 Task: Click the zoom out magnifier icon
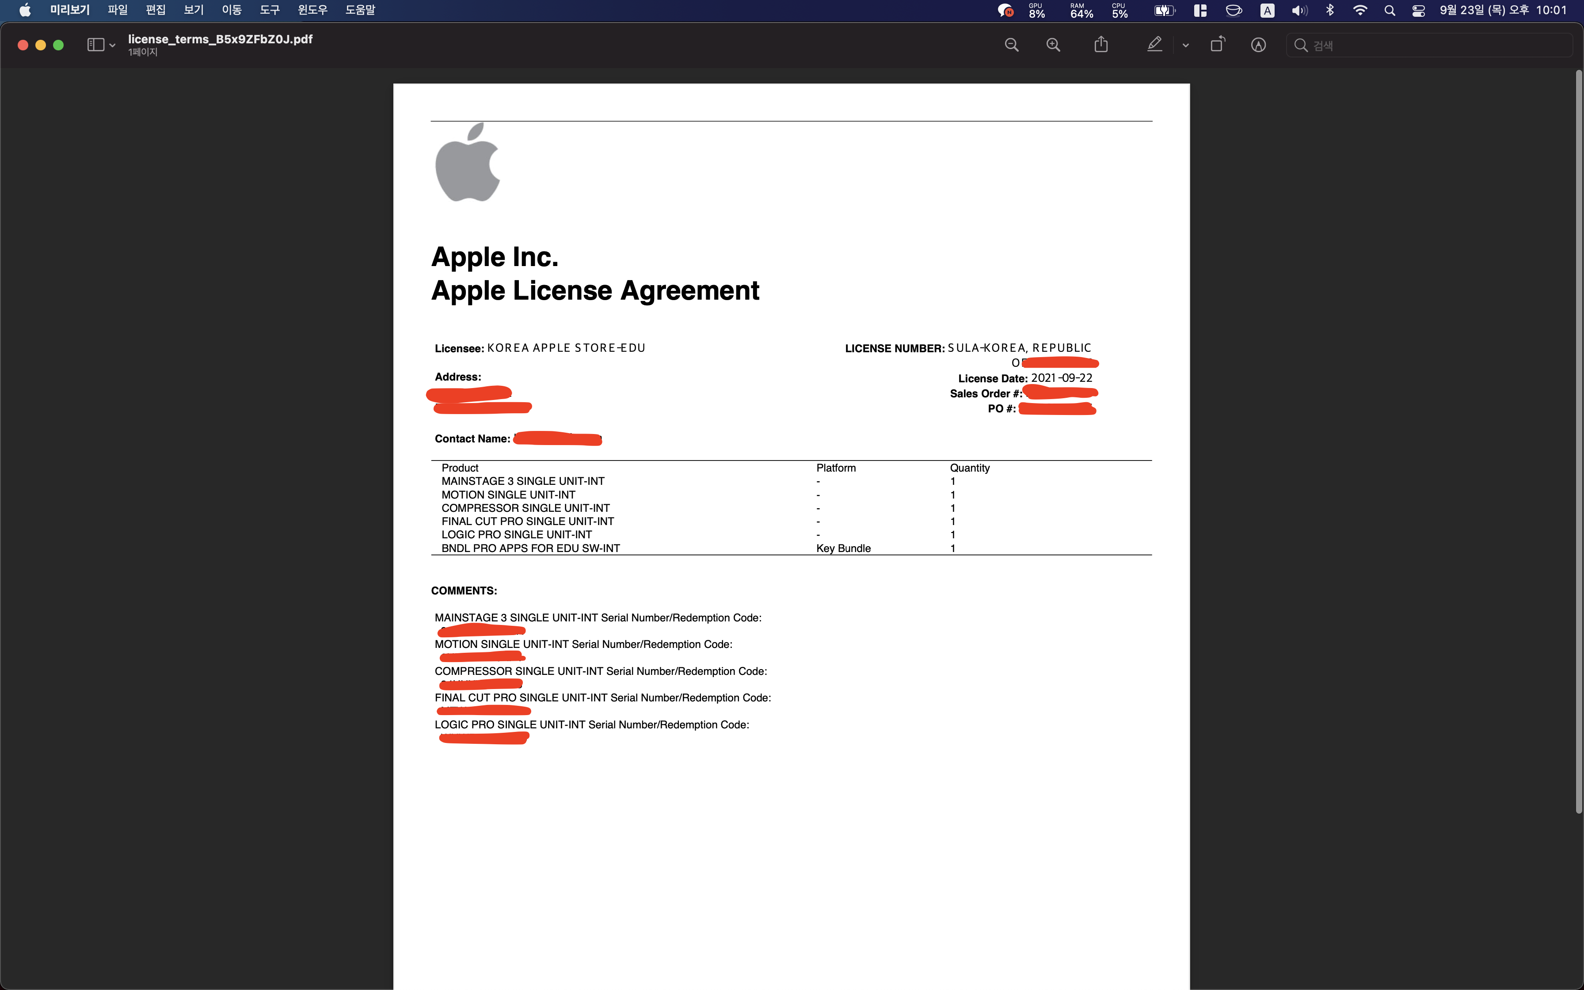[1012, 45]
